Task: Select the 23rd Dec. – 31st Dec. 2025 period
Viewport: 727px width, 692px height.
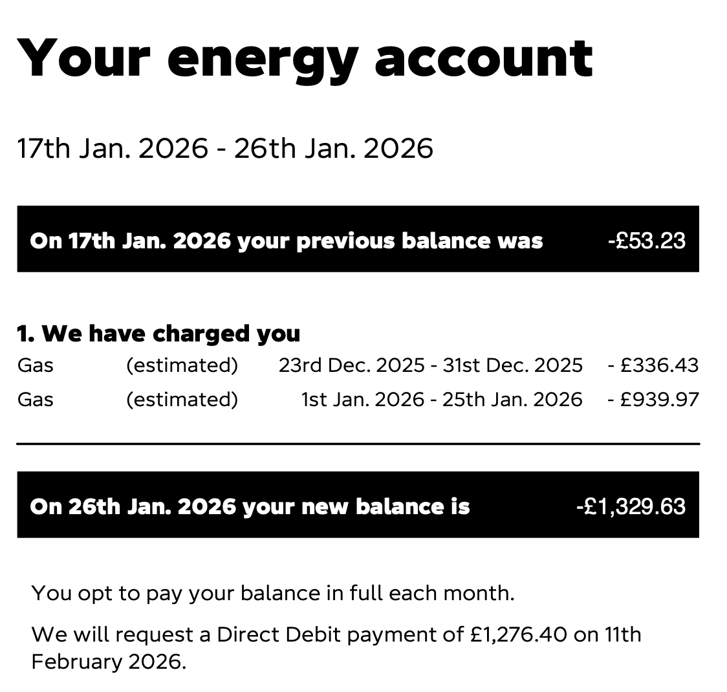Action: [430, 365]
